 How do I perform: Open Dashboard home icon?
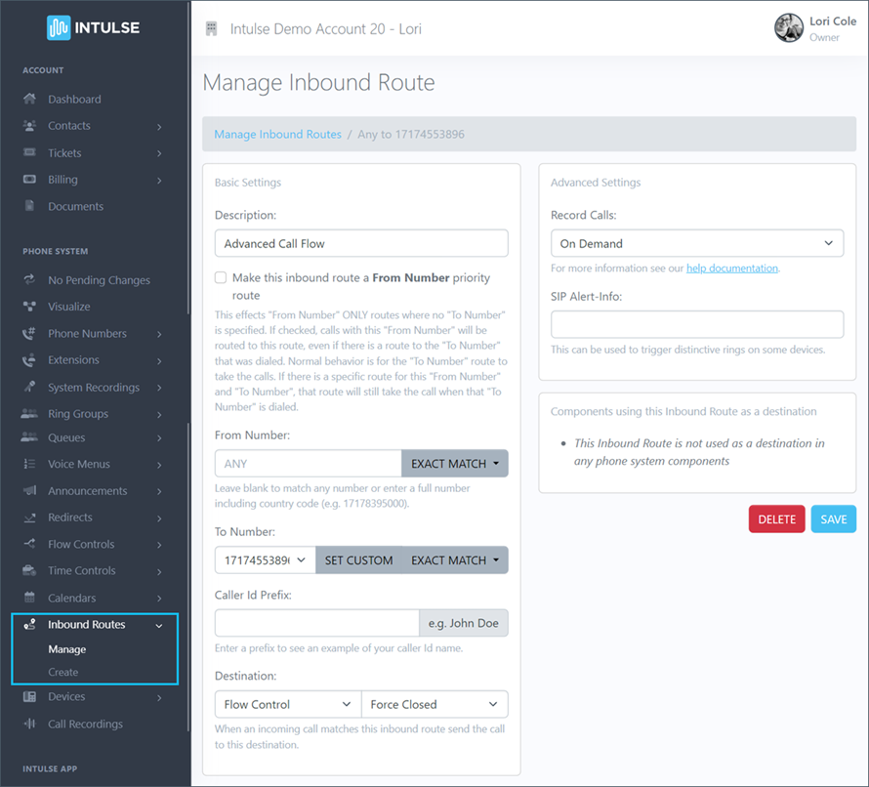(x=30, y=99)
